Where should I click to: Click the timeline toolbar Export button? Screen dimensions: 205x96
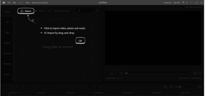click(x=98, y=87)
